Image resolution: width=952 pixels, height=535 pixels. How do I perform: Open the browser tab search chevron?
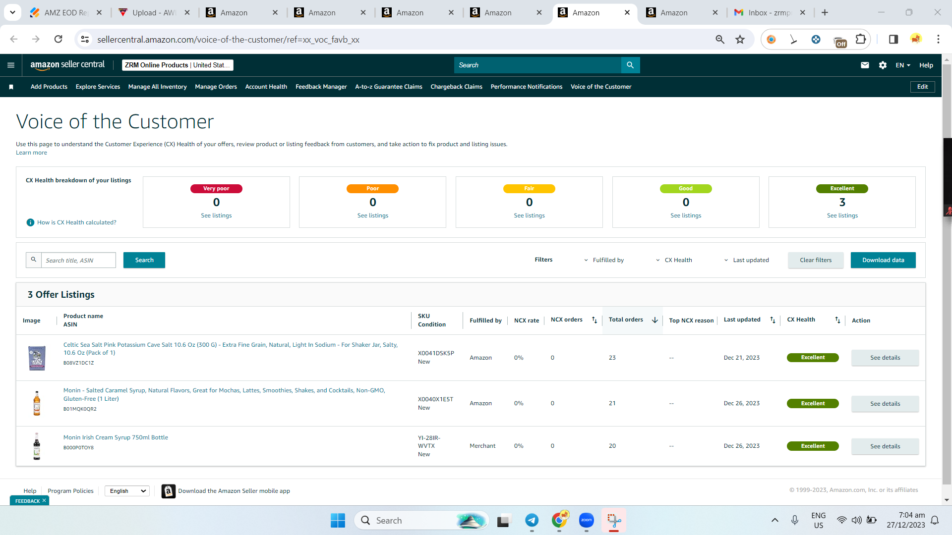pos(12,12)
